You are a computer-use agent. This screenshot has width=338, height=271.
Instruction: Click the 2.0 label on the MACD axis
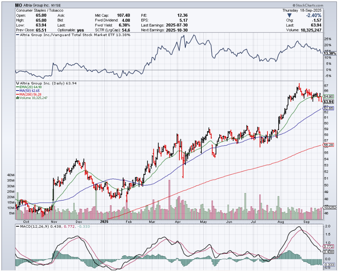pos(328,226)
